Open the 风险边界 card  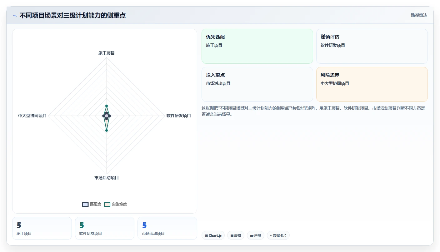(372, 84)
